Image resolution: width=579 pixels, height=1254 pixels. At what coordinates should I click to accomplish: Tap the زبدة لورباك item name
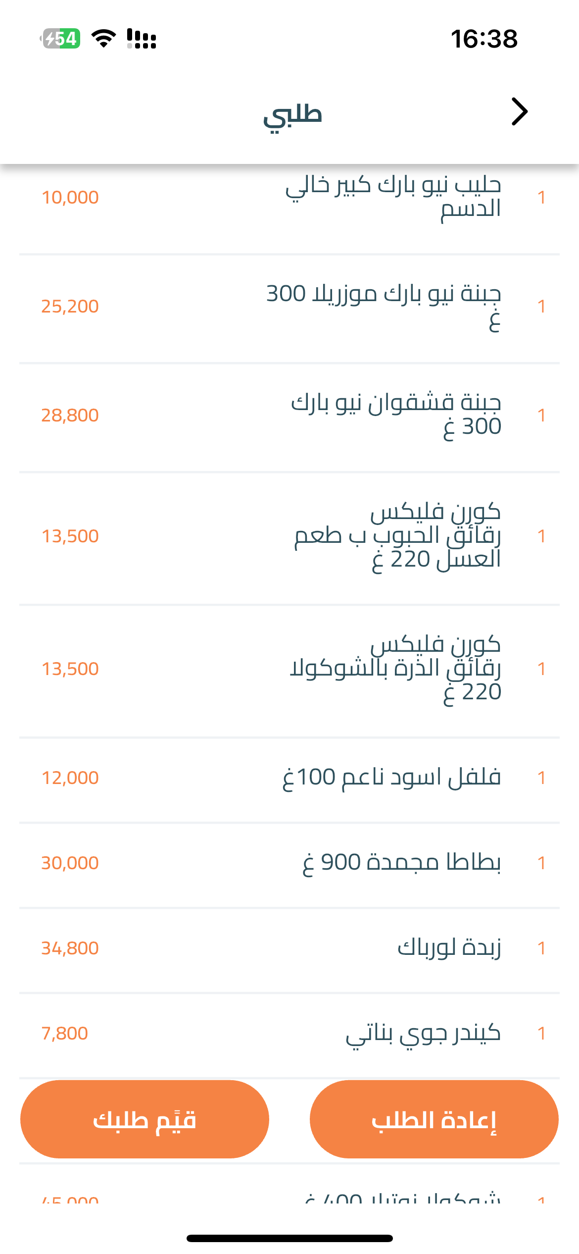[449, 947]
